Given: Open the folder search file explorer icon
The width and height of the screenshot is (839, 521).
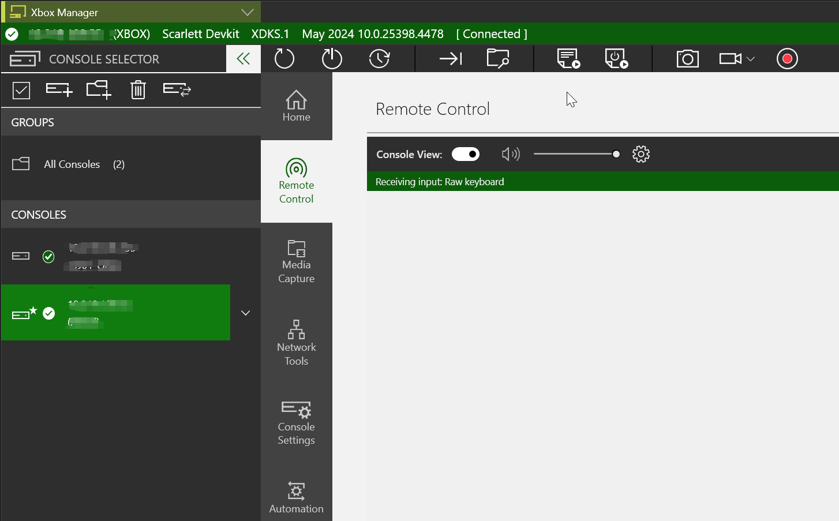Looking at the screenshot, I should 498,58.
